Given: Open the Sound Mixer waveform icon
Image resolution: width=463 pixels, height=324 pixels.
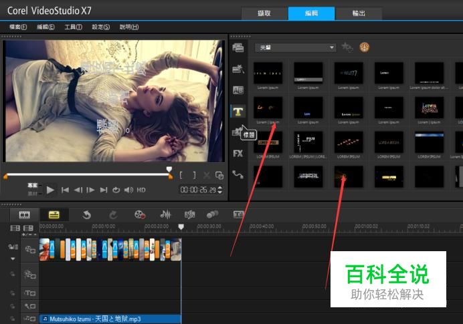Looking at the screenshot, I should click(165, 214).
